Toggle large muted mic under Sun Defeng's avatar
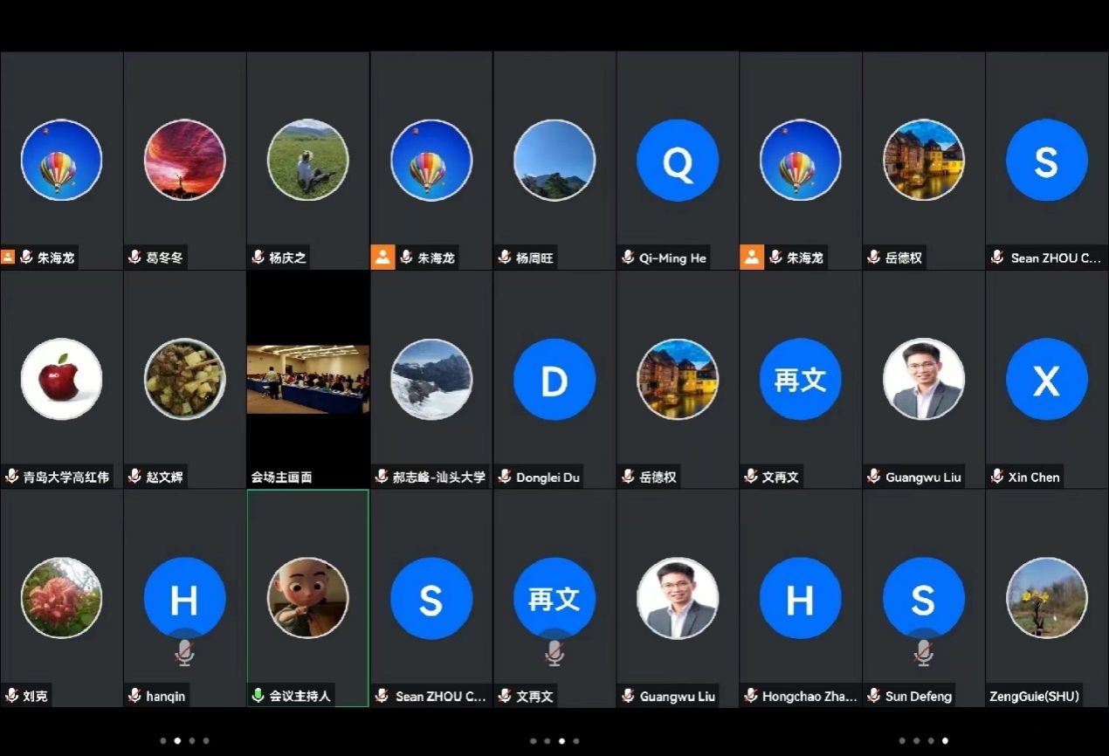The image size is (1109, 756). click(924, 652)
